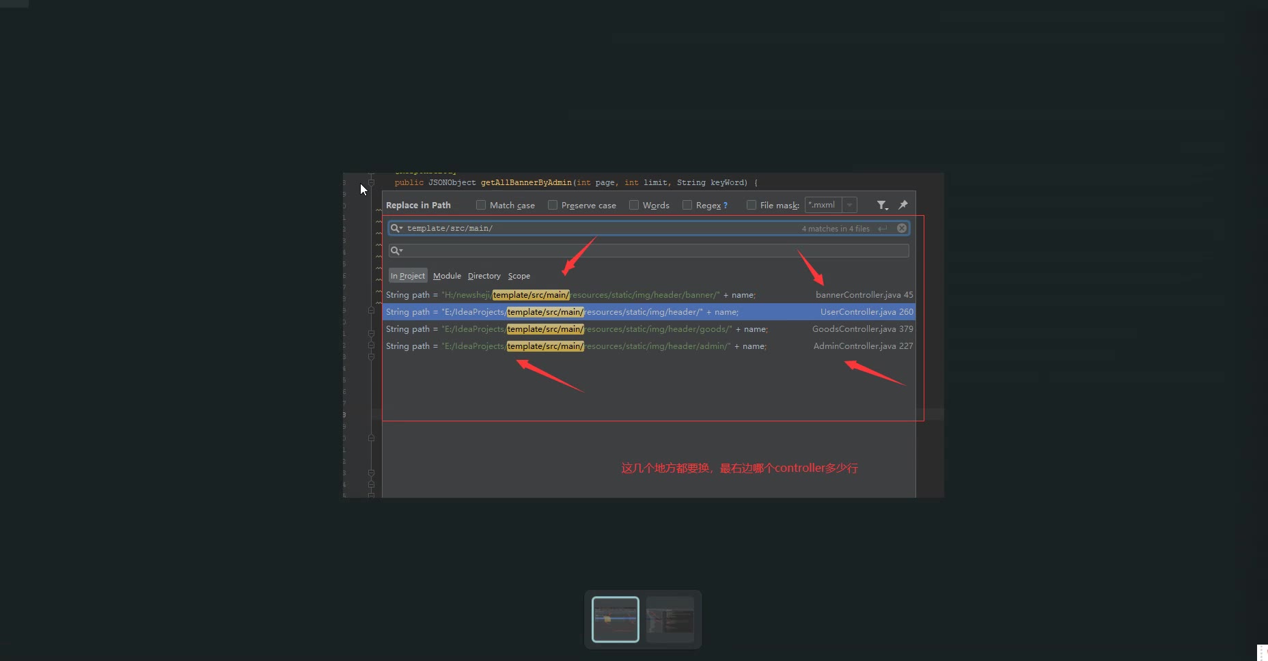Open the search history magnifier in the search field
Image resolution: width=1268 pixels, height=661 pixels.
[396, 228]
